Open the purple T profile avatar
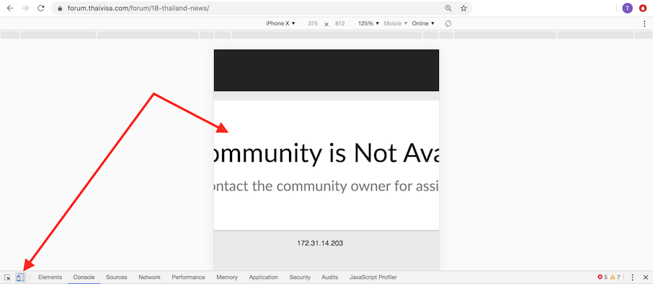Viewport: 653px width, 284px height. [x=627, y=9]
